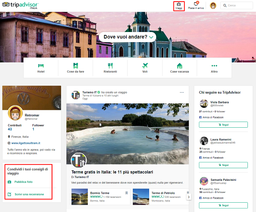Open the Altro tab label
The image size is (256, 212).
click(214, 71)
